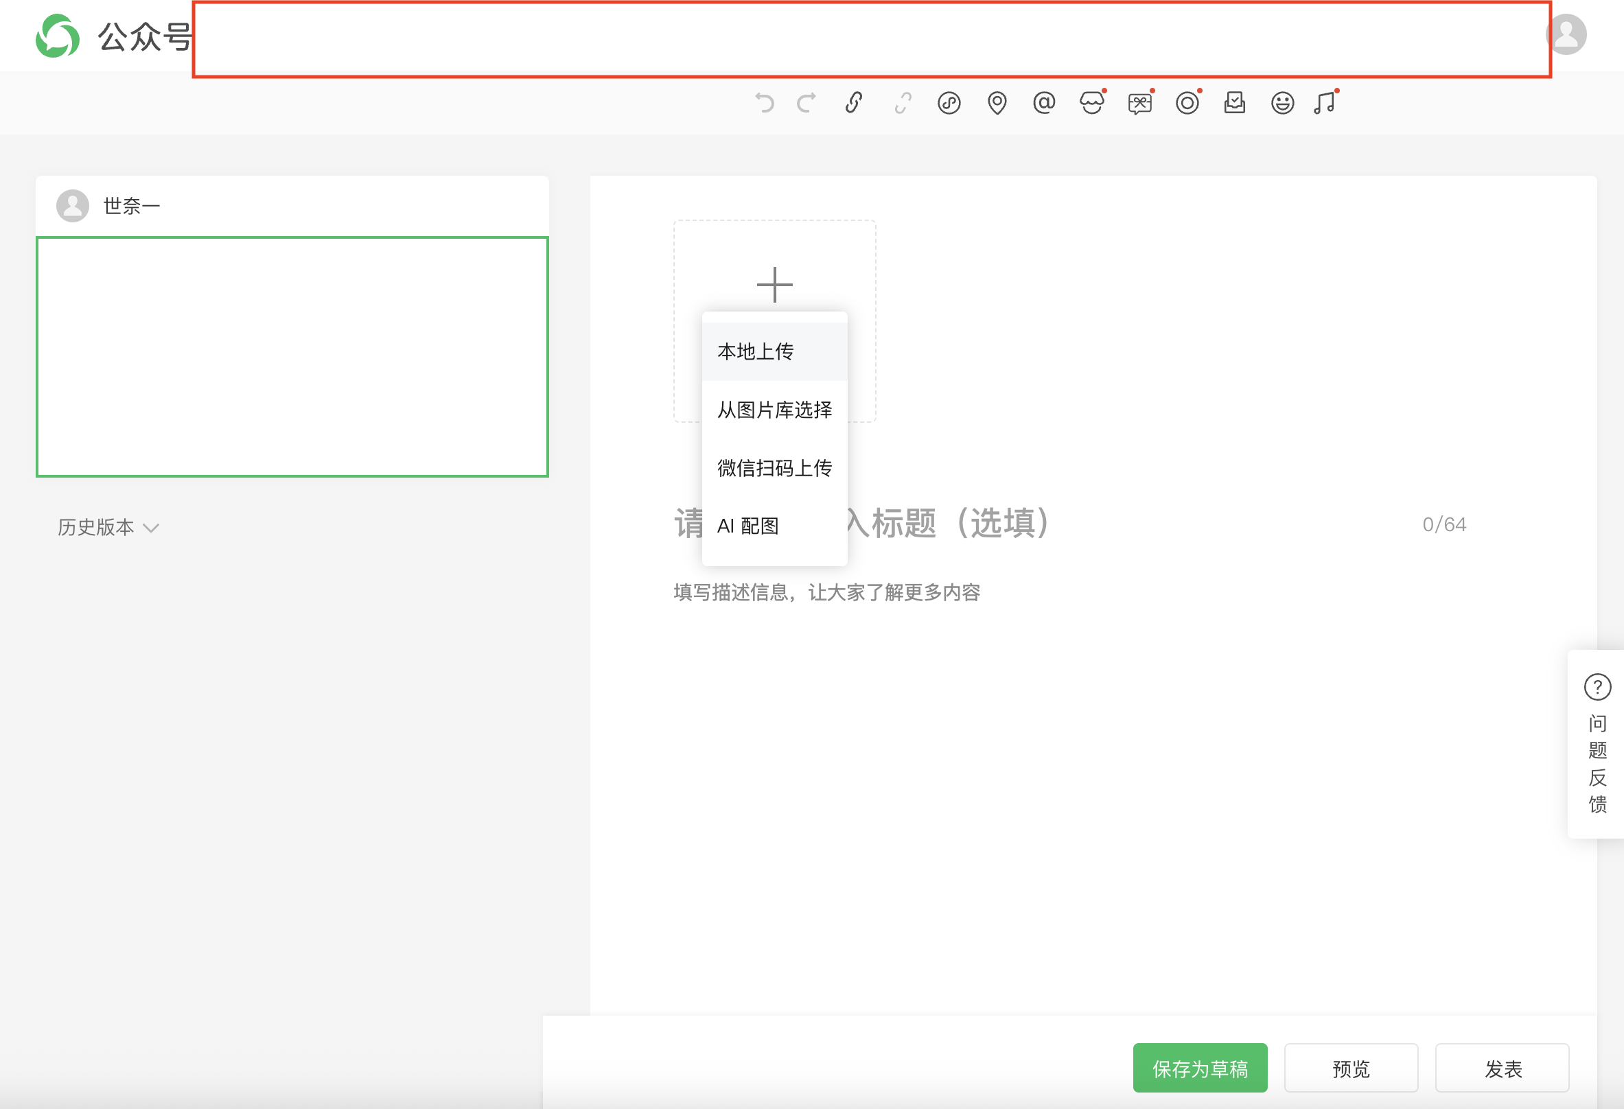Pick 微信扫码上传 menu option
Image resolution: width=1624 pixels, height=1109 pixels.
(x=774, y=468)
